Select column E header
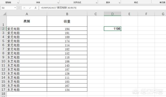Screen dimensions: 166x97 [129, 14]
